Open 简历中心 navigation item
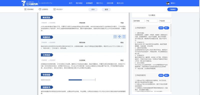Screen dimensions: 200x95 click(99, 3)
